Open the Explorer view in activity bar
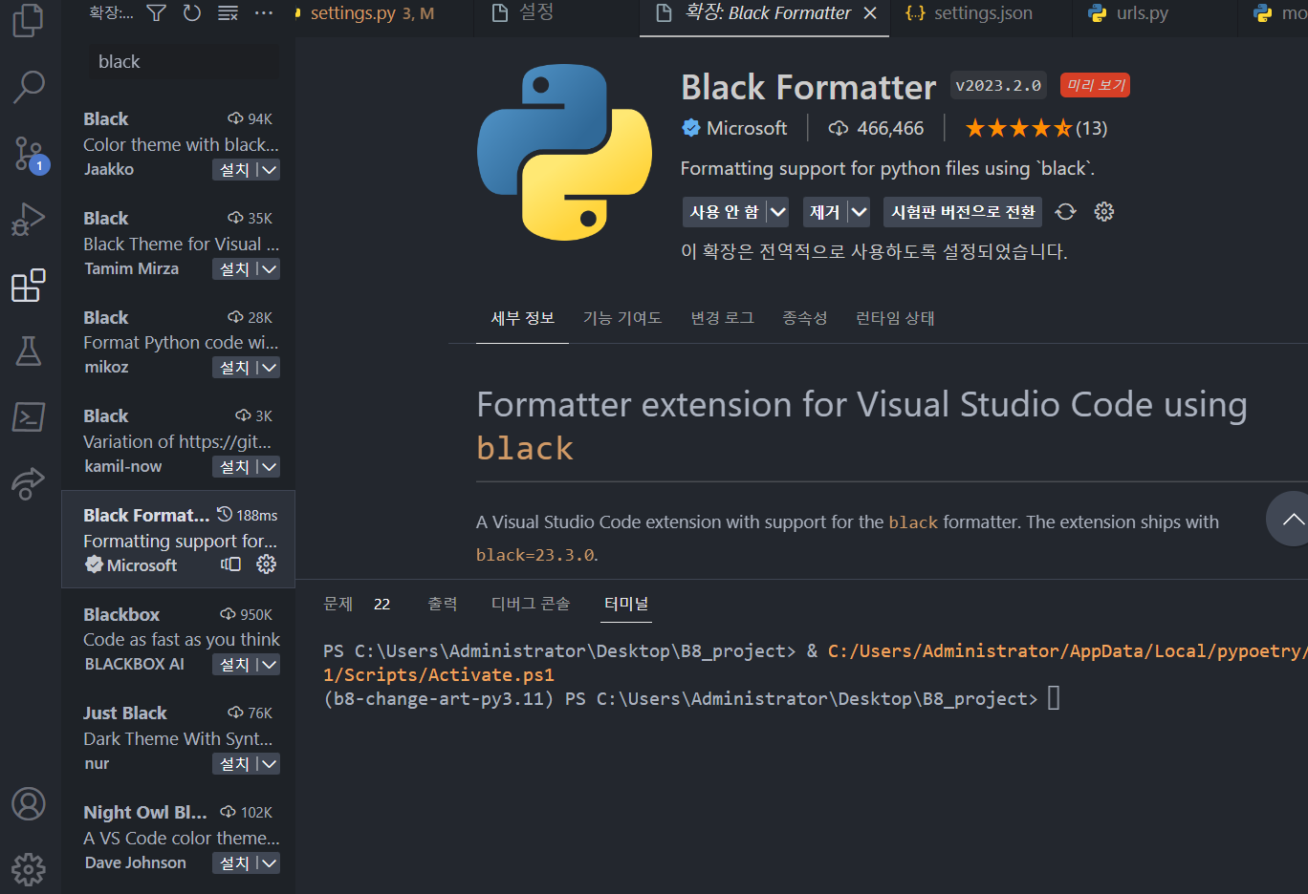Image resolution: width=1308 pixels, height=894 pixels. 29,19
